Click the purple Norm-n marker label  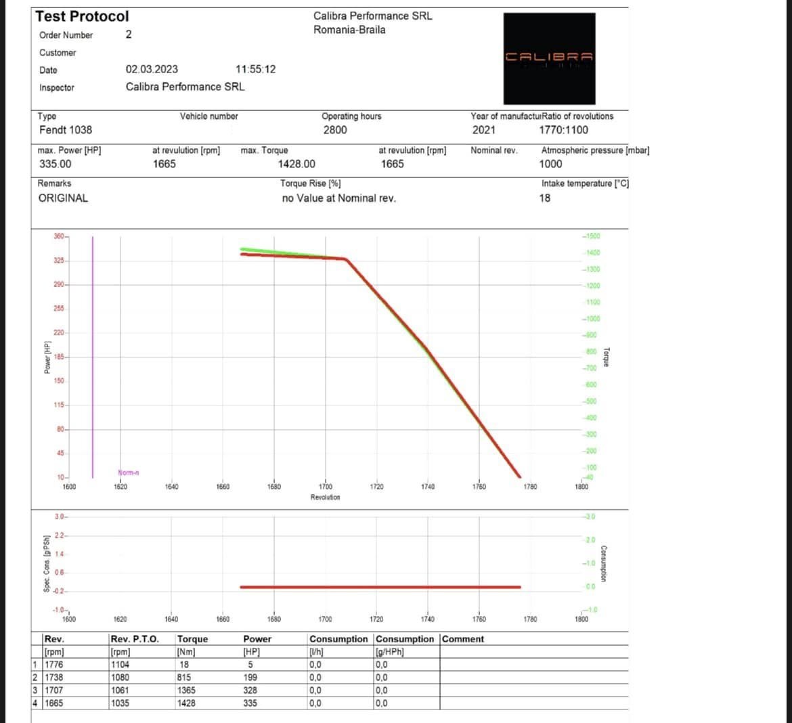pyautogui.click(x=129, y=473)
